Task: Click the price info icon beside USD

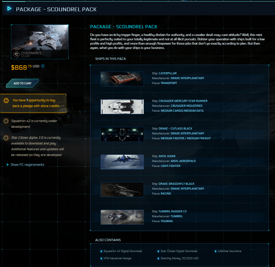Action: click(43, 66)
